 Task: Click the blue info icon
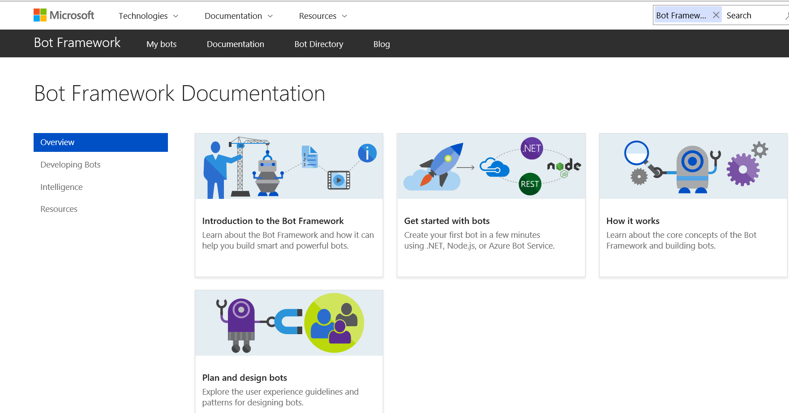[x=367, y=153]
